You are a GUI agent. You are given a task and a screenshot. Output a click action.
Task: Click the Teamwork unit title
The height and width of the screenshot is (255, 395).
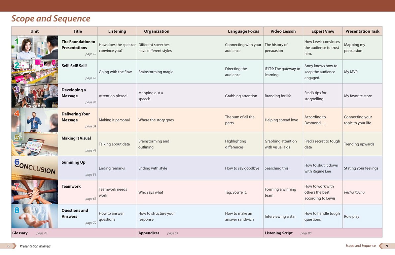click(71, 186)
